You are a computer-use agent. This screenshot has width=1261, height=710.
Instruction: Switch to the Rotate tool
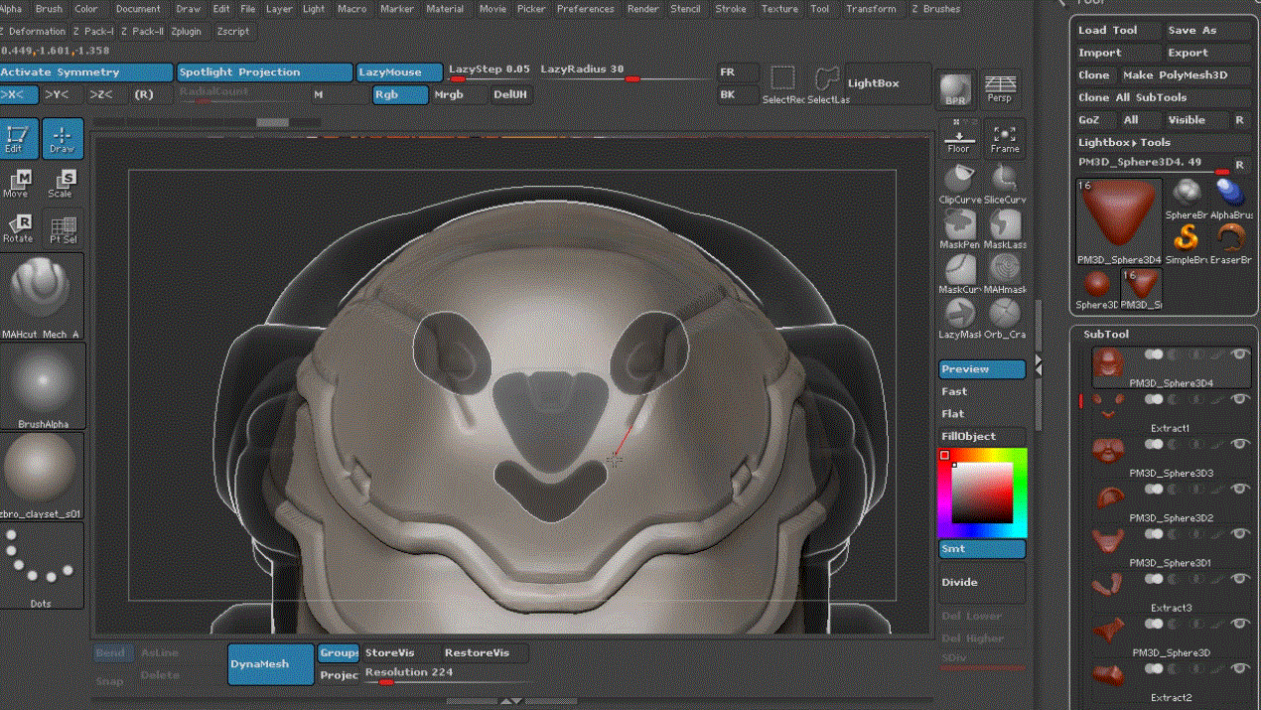[x=18, y=228]
